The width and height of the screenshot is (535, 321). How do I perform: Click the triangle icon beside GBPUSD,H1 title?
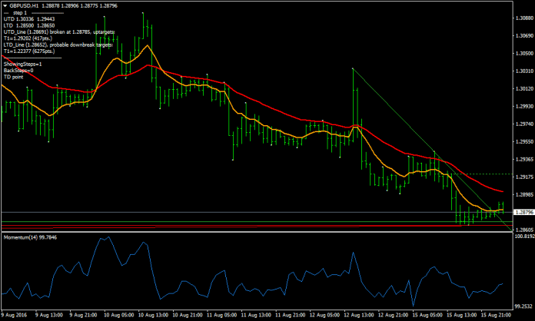click(5, 5)
